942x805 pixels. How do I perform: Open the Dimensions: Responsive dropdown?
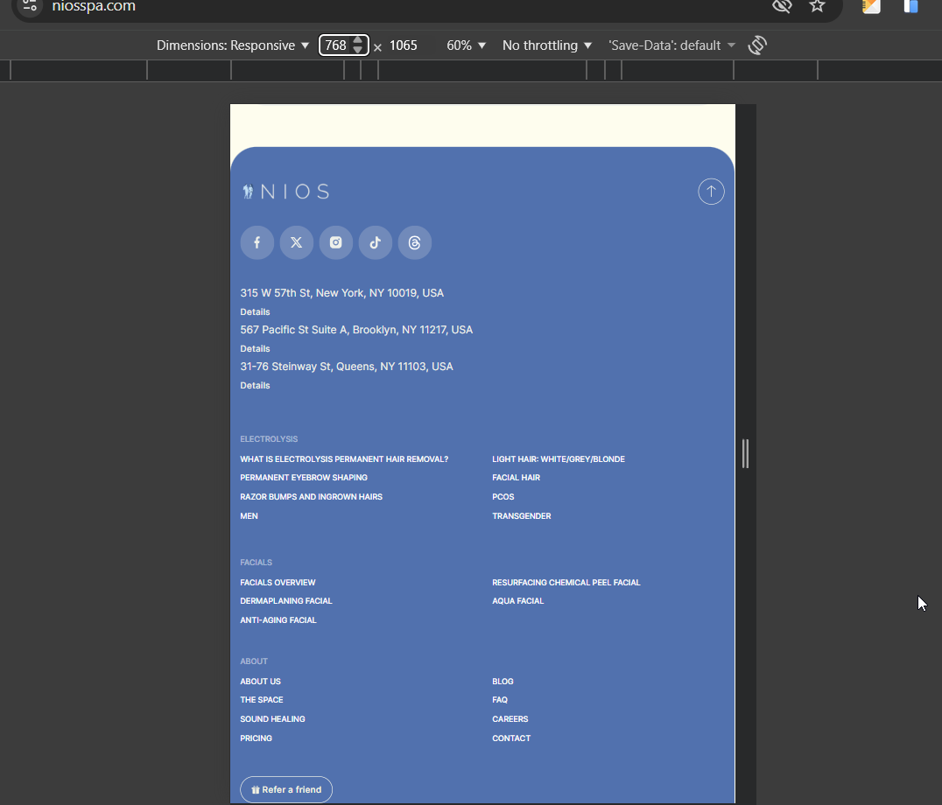[233, 45]
